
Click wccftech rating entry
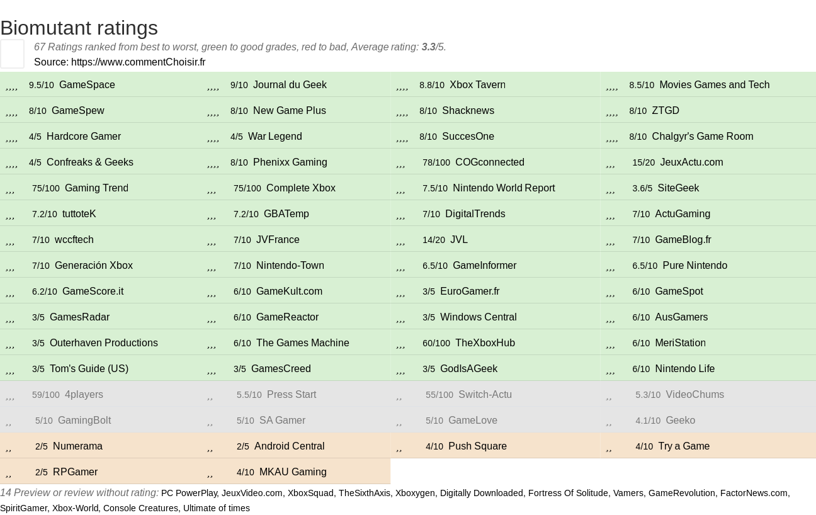pyautogui.click(x=74, y=239)
